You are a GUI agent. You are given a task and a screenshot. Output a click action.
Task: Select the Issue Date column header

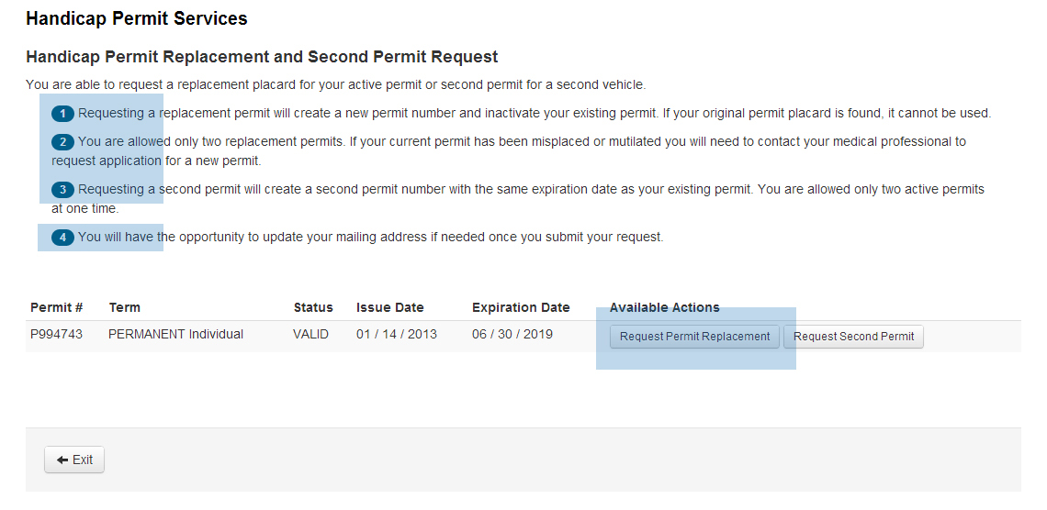pos(390,308)
